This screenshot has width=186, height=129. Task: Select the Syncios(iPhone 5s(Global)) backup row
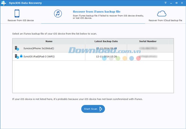[93, 48]
